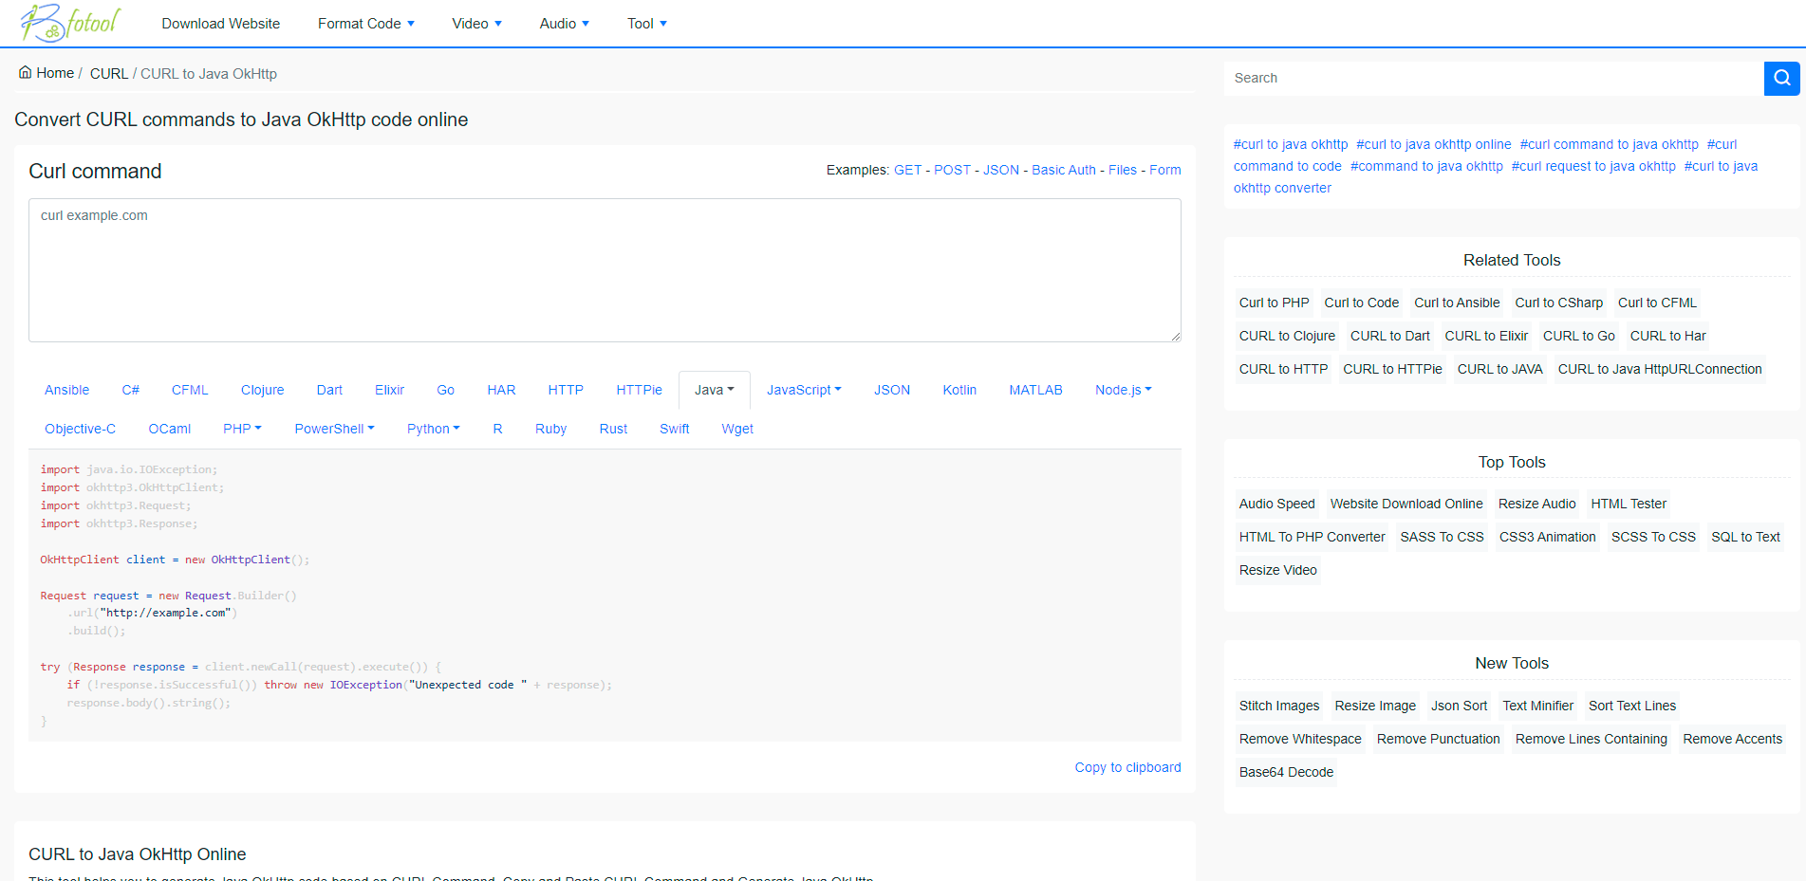Click the search magnifier icon
1806x881 pixels.
pyautogui.click(x=1781, y=78)
